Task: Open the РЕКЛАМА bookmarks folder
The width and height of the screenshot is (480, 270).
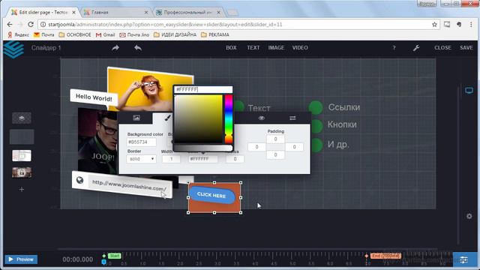Action: coord(215,35)
